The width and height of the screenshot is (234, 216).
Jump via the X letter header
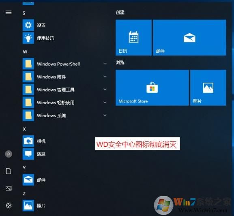pos(24,129)
